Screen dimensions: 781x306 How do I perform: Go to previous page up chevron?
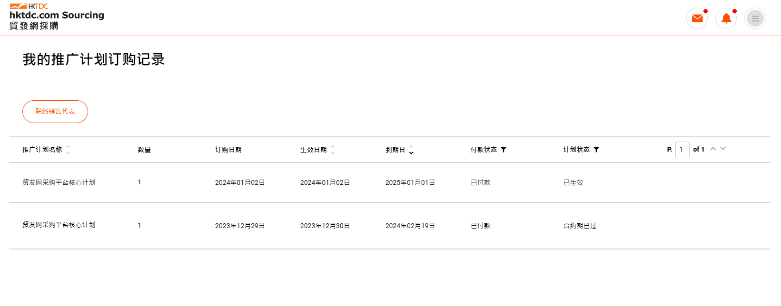(x=713, y=149)
